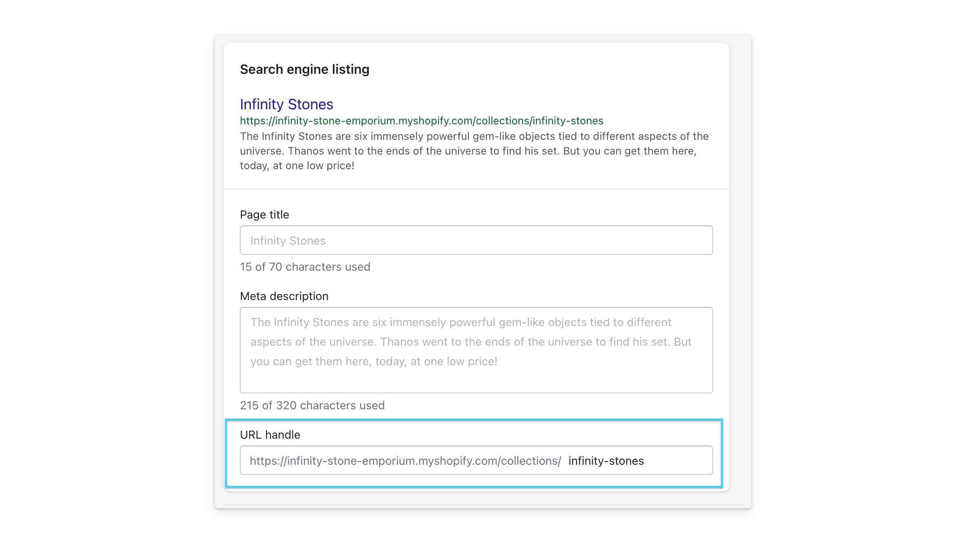Screen dimensions: 966x543
Task: Click 'Infinity Stones' placeholder in Page title box
Action: point(288,241)
